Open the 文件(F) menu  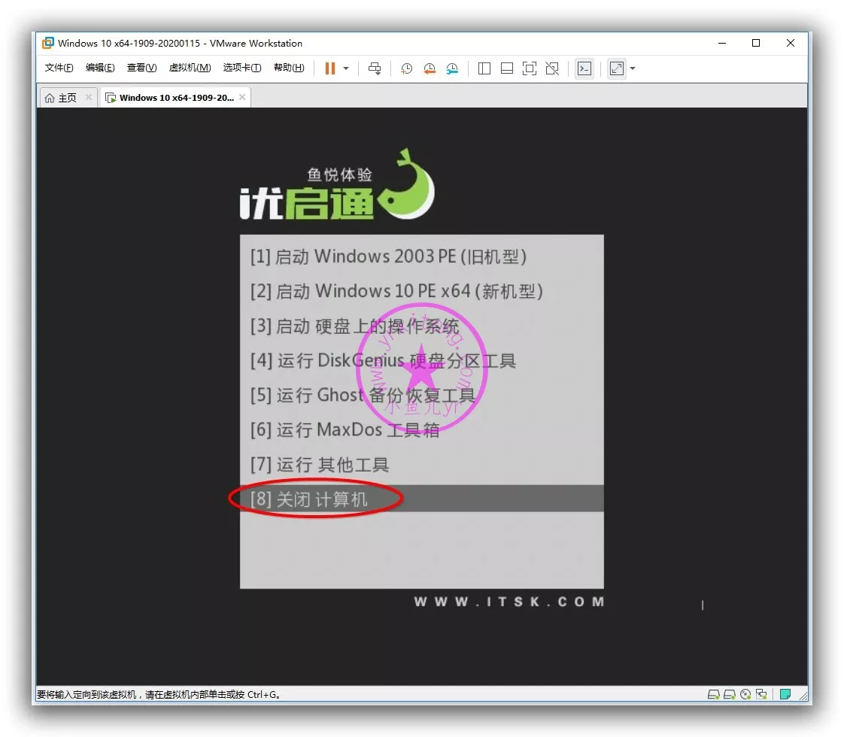[x=59, y=68]
